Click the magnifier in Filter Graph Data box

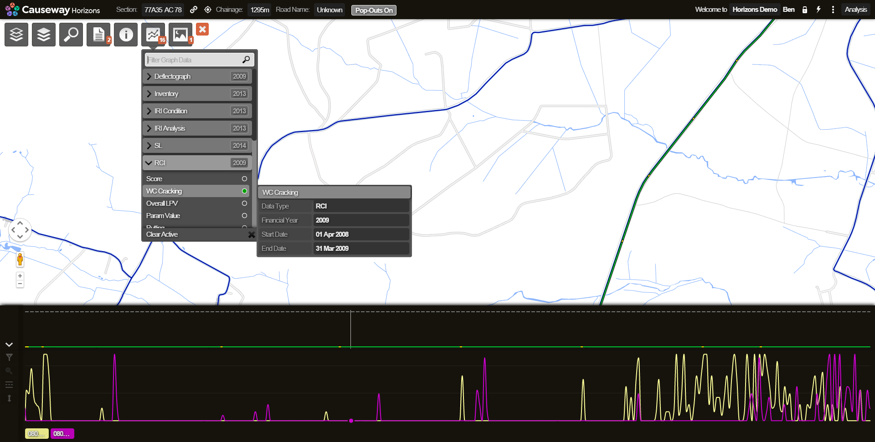coord(246,60)
